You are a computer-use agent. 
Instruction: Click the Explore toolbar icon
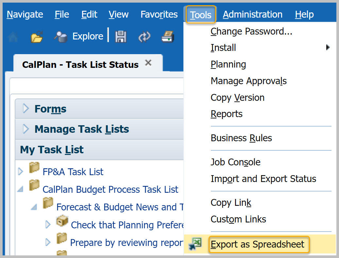coord(61,37)
